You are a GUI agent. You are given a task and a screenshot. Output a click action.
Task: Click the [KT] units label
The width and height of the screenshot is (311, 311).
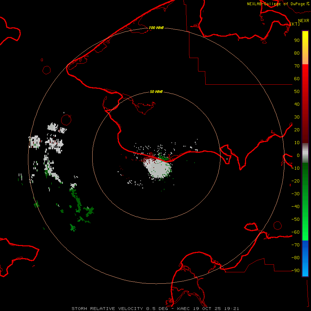(x=295, y=24)
